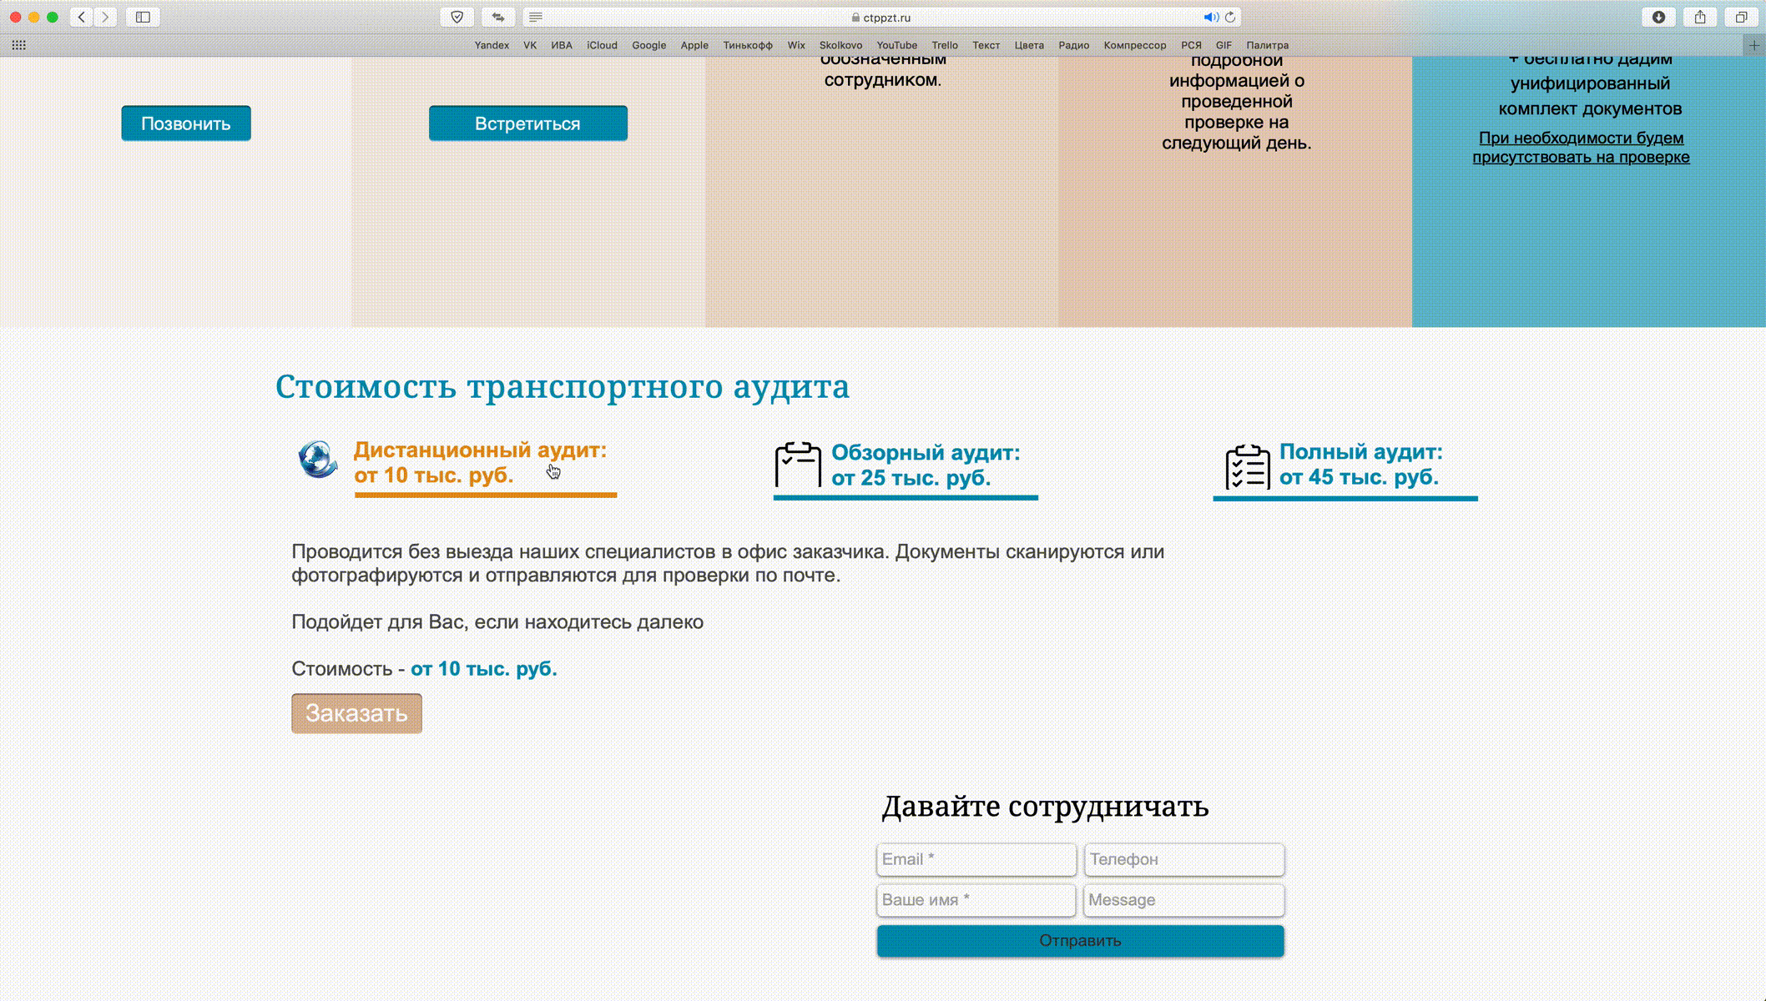Toggle the Safari sidebar button
Image resolution: width=1766 pixels, height=1001 pixels.
[x=143, y=17]
